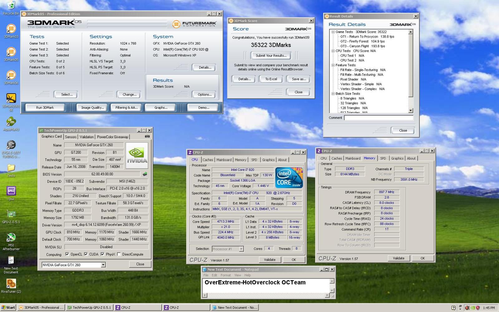Image resolution: width=499 pixels, height=312 pixels.
Task: Click the tray volume icon
Action: tap(467, 308)
